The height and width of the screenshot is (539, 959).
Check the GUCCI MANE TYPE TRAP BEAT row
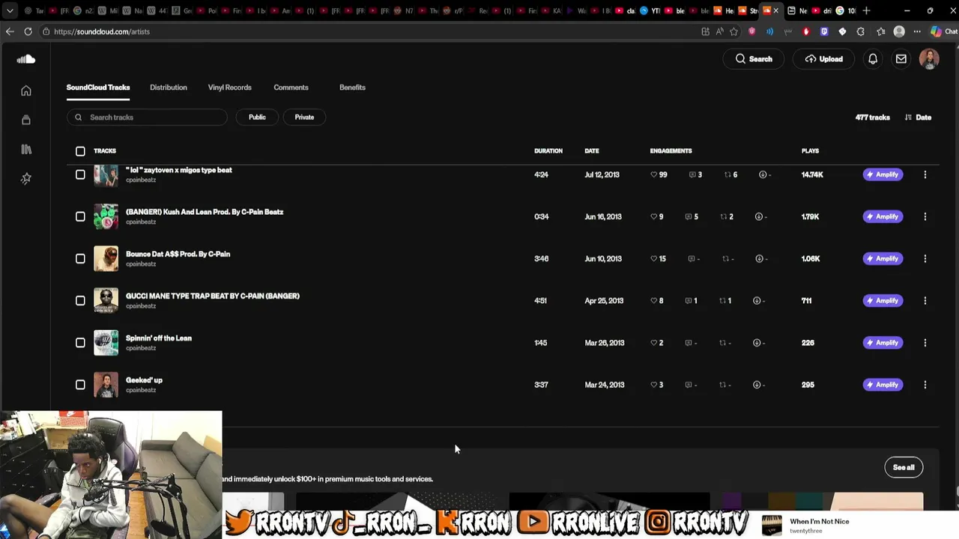coord(80,300)
